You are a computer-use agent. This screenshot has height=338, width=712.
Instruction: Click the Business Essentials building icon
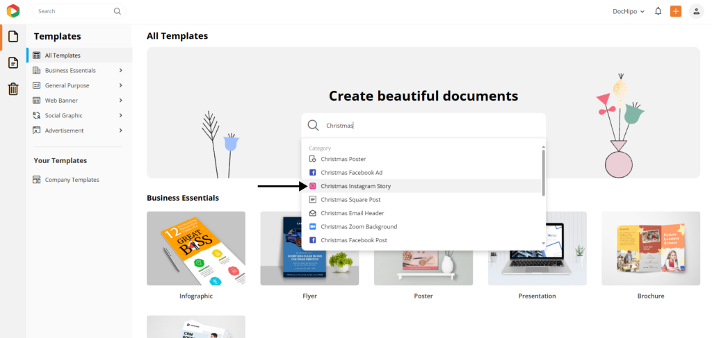[37, 70]
